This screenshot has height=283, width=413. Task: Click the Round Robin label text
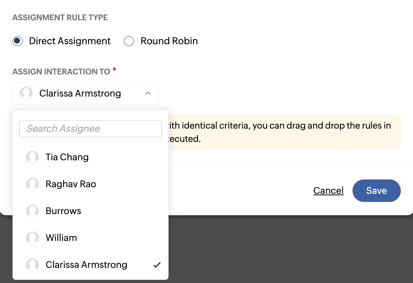[x=169, y=41]
